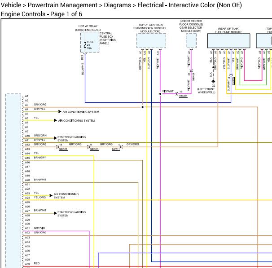Select connector 94/511 label

pos(116,149)
